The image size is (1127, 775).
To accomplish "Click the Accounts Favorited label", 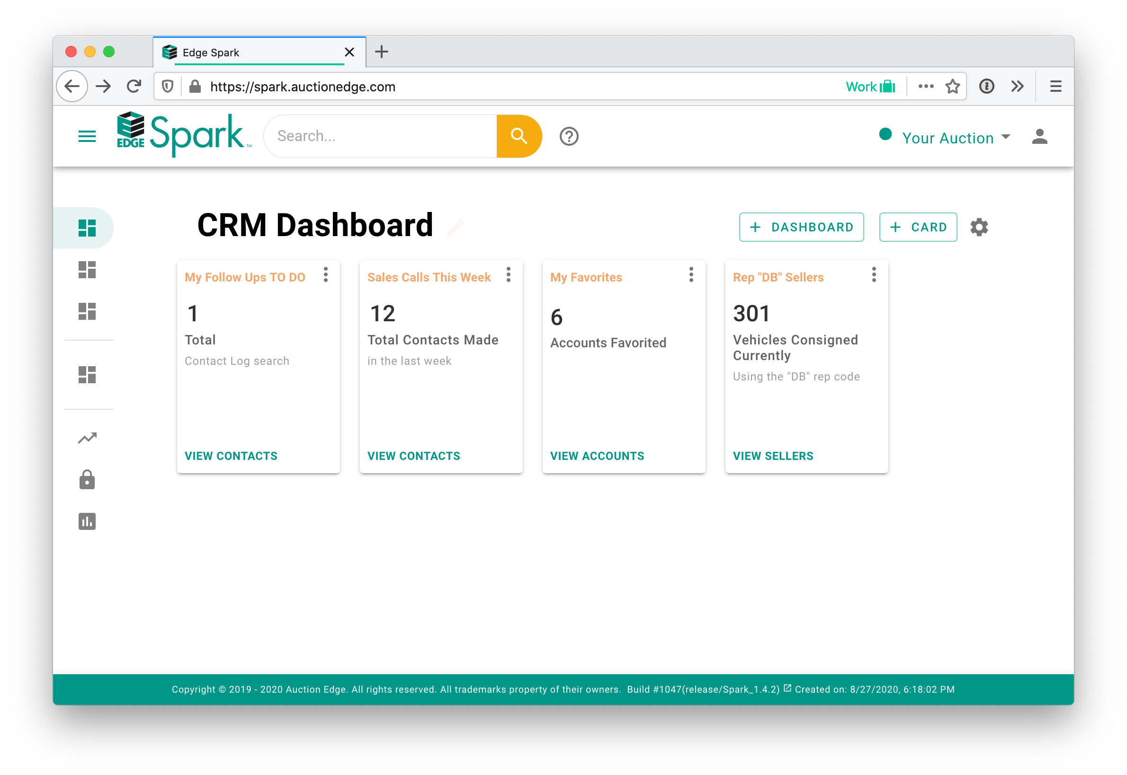I will [x=608, y=343].
